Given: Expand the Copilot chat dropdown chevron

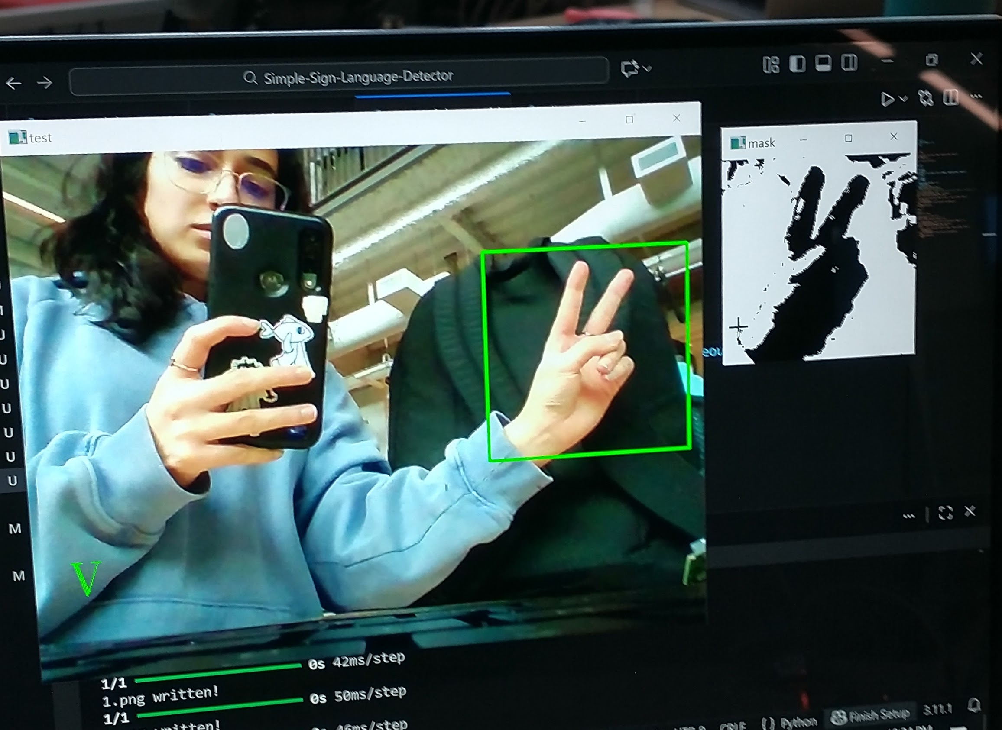Looking at the screenshot, I should pos(648,68).
